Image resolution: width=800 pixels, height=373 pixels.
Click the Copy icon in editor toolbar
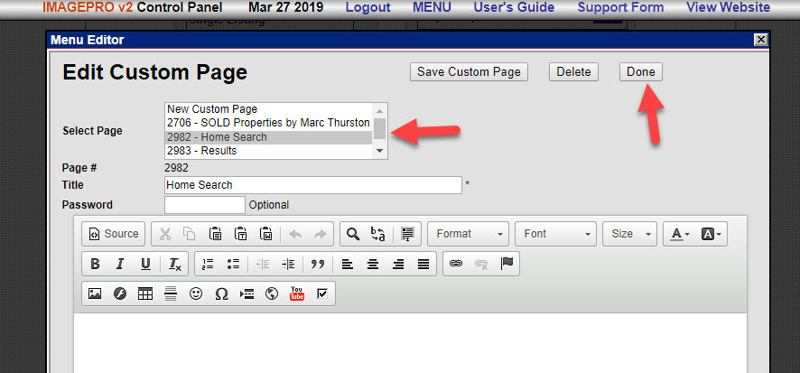(190, 234)
